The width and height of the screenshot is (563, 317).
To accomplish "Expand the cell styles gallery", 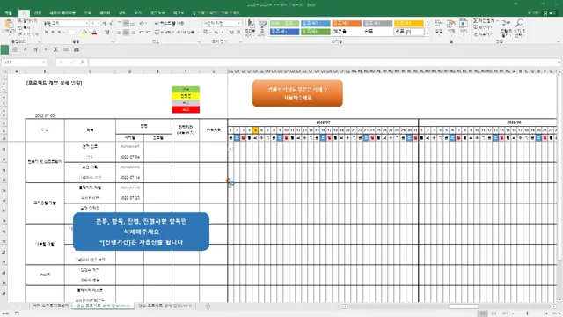I will click(x=427, y=33).
